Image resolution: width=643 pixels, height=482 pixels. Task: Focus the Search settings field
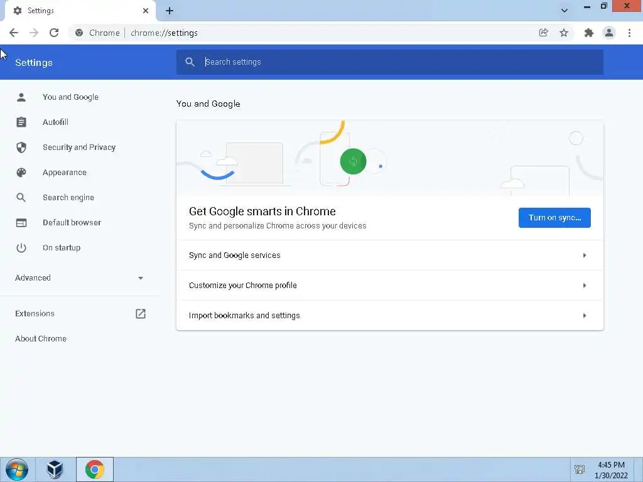pyautogui.click(x=389, y=62)
